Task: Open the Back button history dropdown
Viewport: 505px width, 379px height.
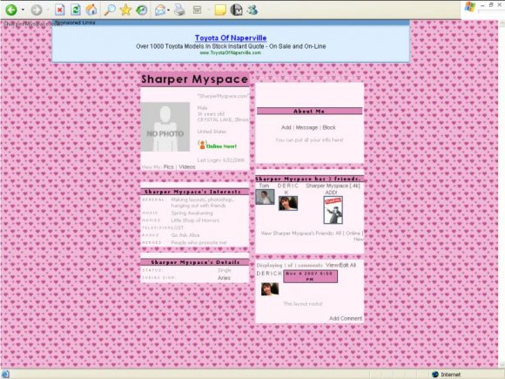Action: (23, 10)
